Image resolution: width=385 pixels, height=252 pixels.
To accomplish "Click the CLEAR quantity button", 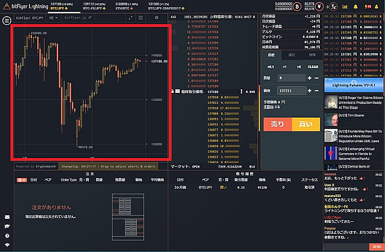I will point(313,67).
